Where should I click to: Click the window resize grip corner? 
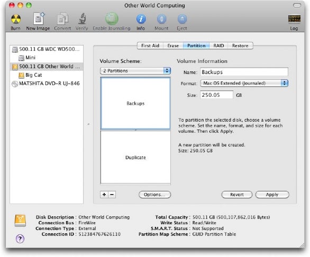coord(302,245)
